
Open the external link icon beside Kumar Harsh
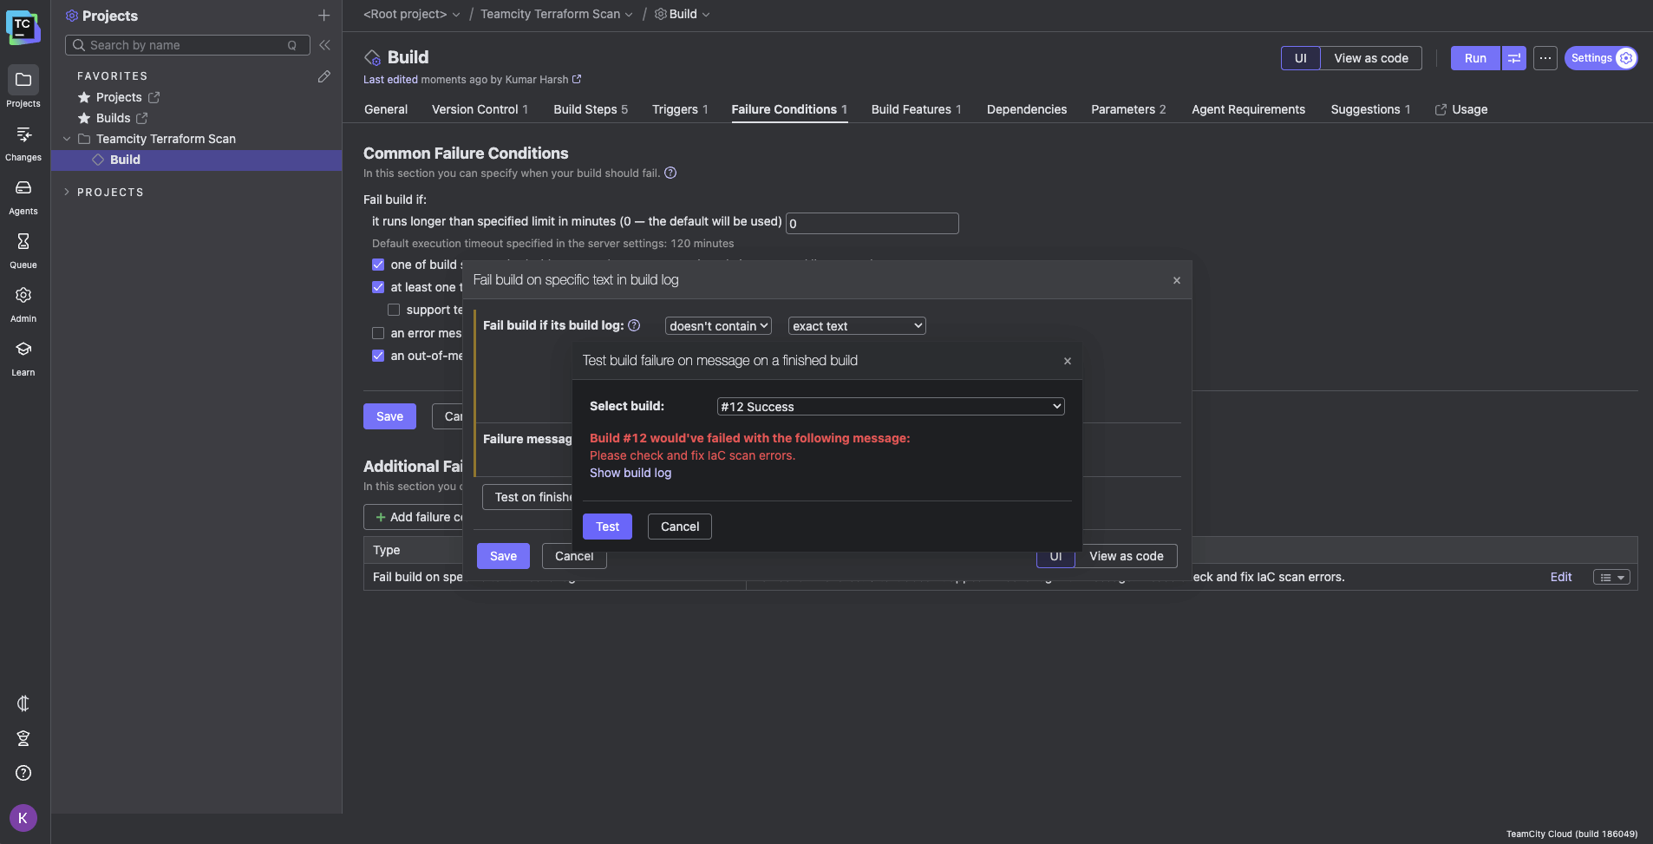(577, 79)
